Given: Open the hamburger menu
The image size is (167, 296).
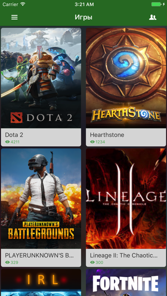Looking at the screenshot, I should [14, 17].
